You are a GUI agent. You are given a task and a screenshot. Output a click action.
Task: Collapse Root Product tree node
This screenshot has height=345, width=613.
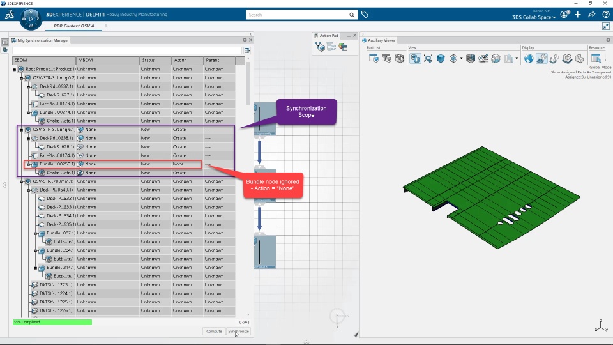(15, 70)
